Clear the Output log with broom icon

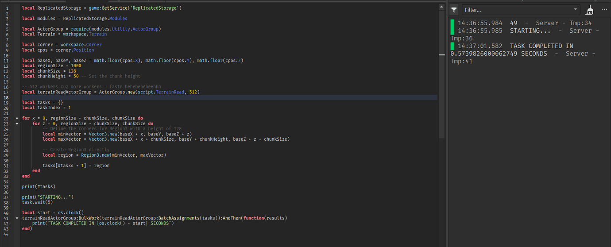[589, 10]
